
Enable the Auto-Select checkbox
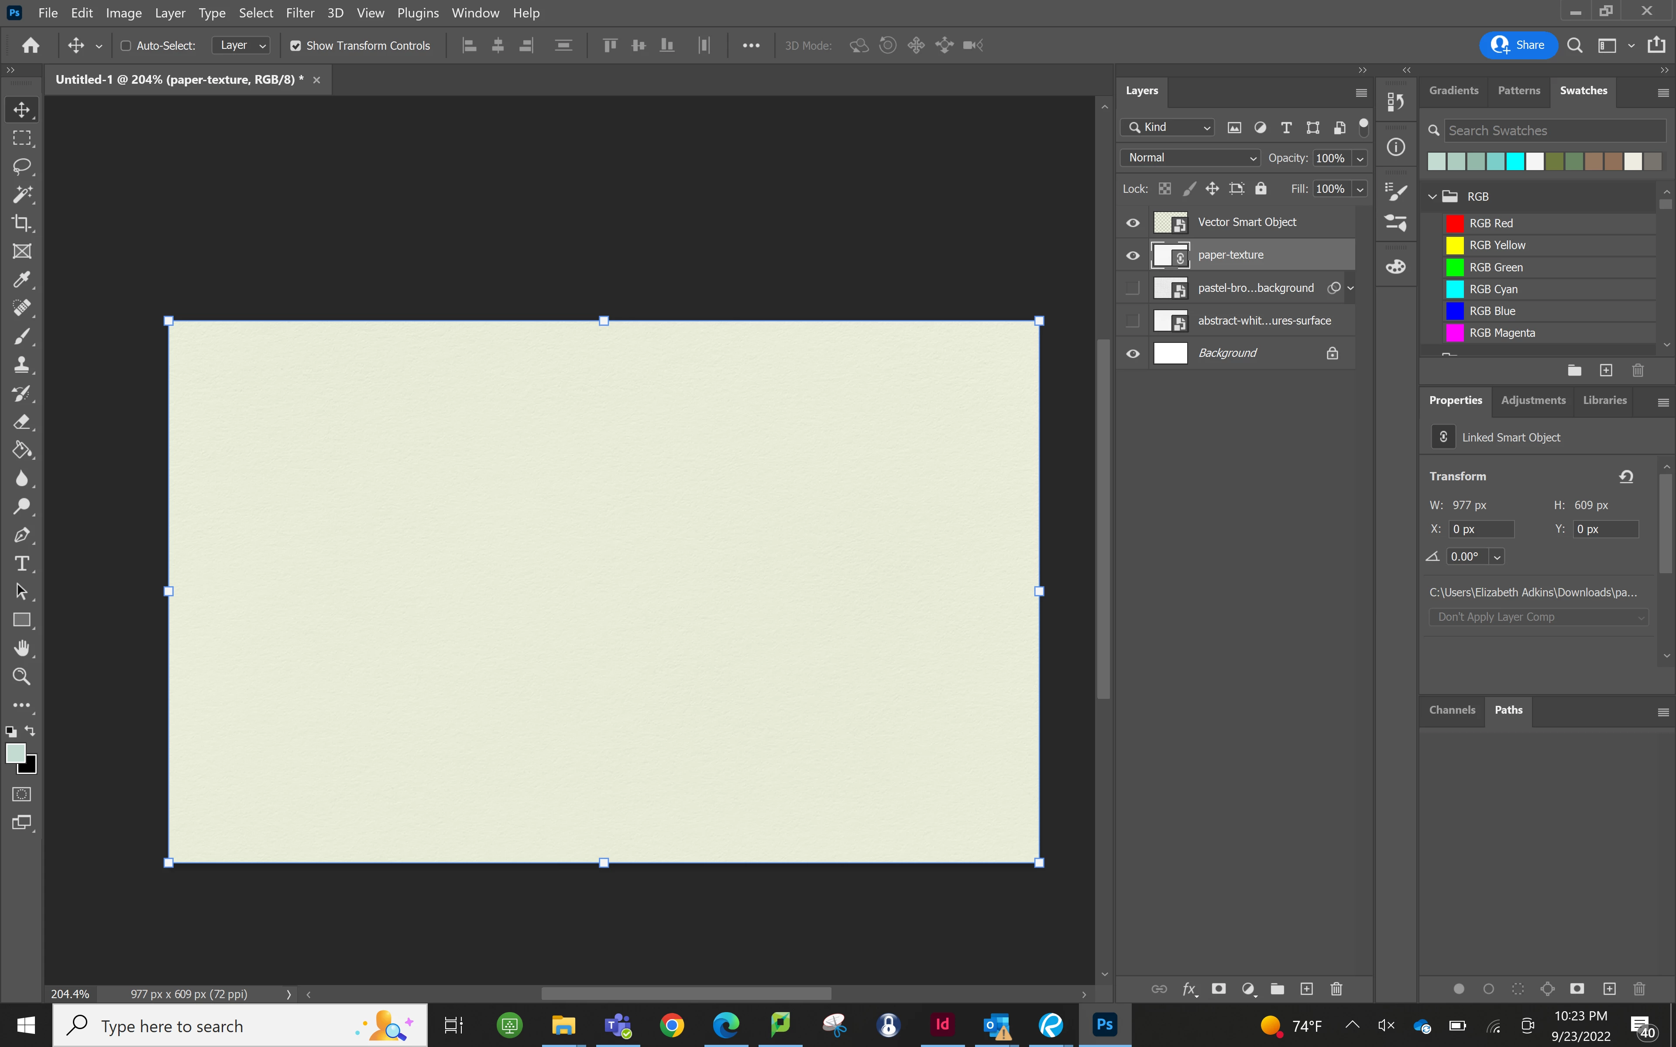[126, 46]
